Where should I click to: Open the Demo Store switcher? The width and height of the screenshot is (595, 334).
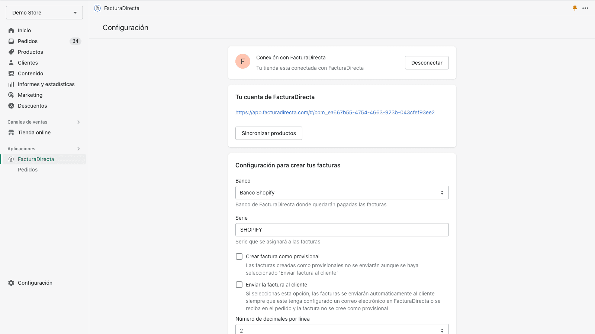click(44, 12)
